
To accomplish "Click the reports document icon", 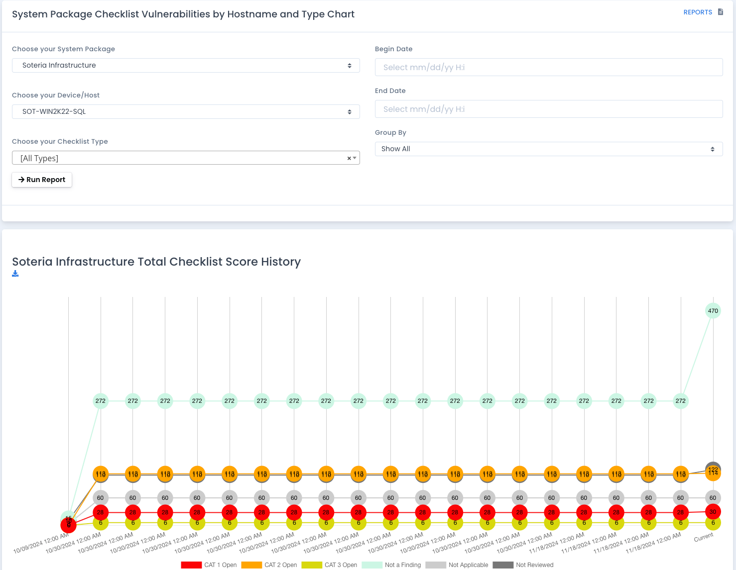I will [721, 12].
